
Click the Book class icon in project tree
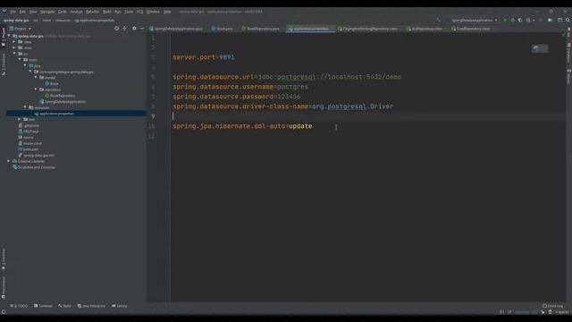pyautogui.click(x=47, y=83)
